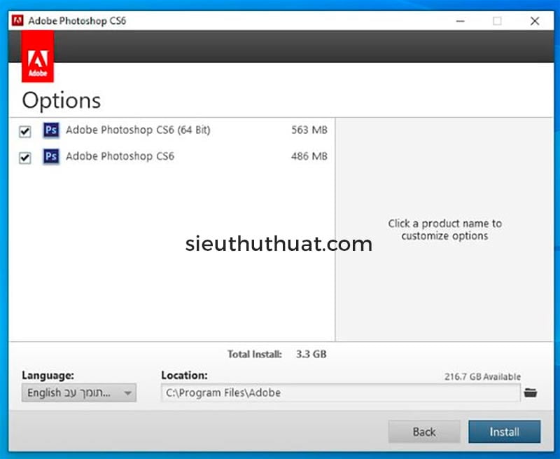Click the Ps icon beside the 486 MB entry

(50, 156)
